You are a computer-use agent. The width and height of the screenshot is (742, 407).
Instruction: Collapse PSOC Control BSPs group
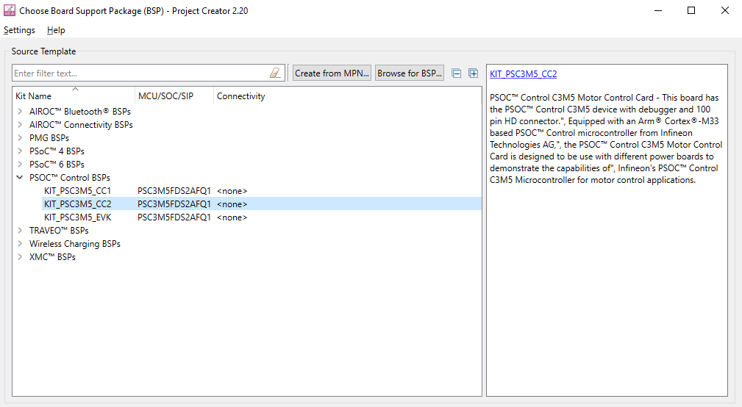20,178
